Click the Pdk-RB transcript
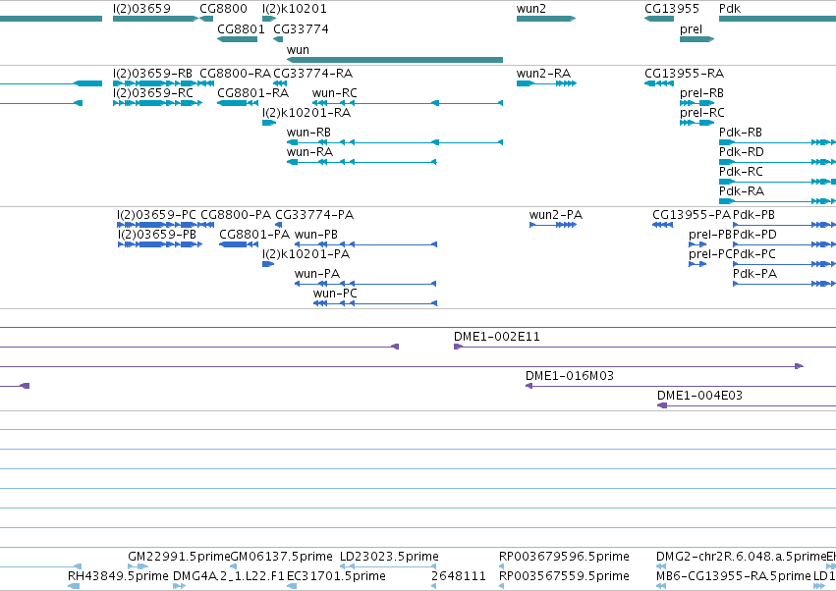Image resolution: width=836 pixels, height=591 pixels. [777, 142]
